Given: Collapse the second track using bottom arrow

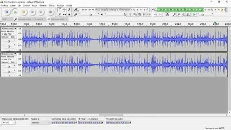Looking at the screenshot, I should click(9, 75).
